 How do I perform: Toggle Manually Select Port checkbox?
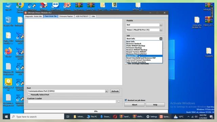[x=29, y=95]
